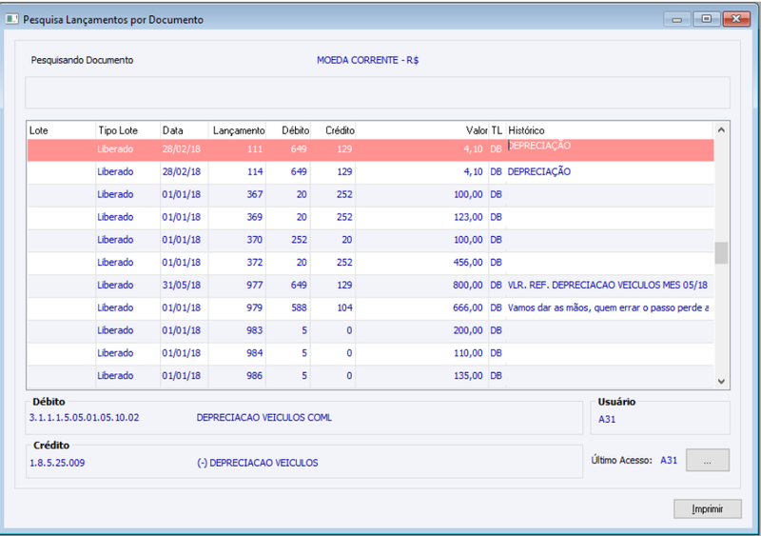Click credit account 1.8.5.25.009
The height and width of the screenshot is (536, 761).
coord(57,463)
